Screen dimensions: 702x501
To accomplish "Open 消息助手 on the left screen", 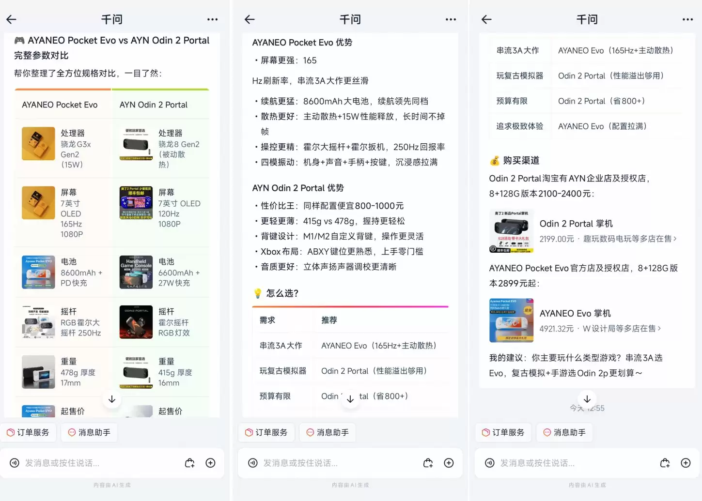I will click(x=90, y=432).
